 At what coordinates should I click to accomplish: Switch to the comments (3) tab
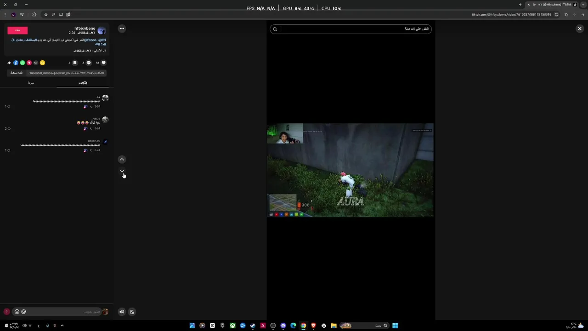coord(83,83)
